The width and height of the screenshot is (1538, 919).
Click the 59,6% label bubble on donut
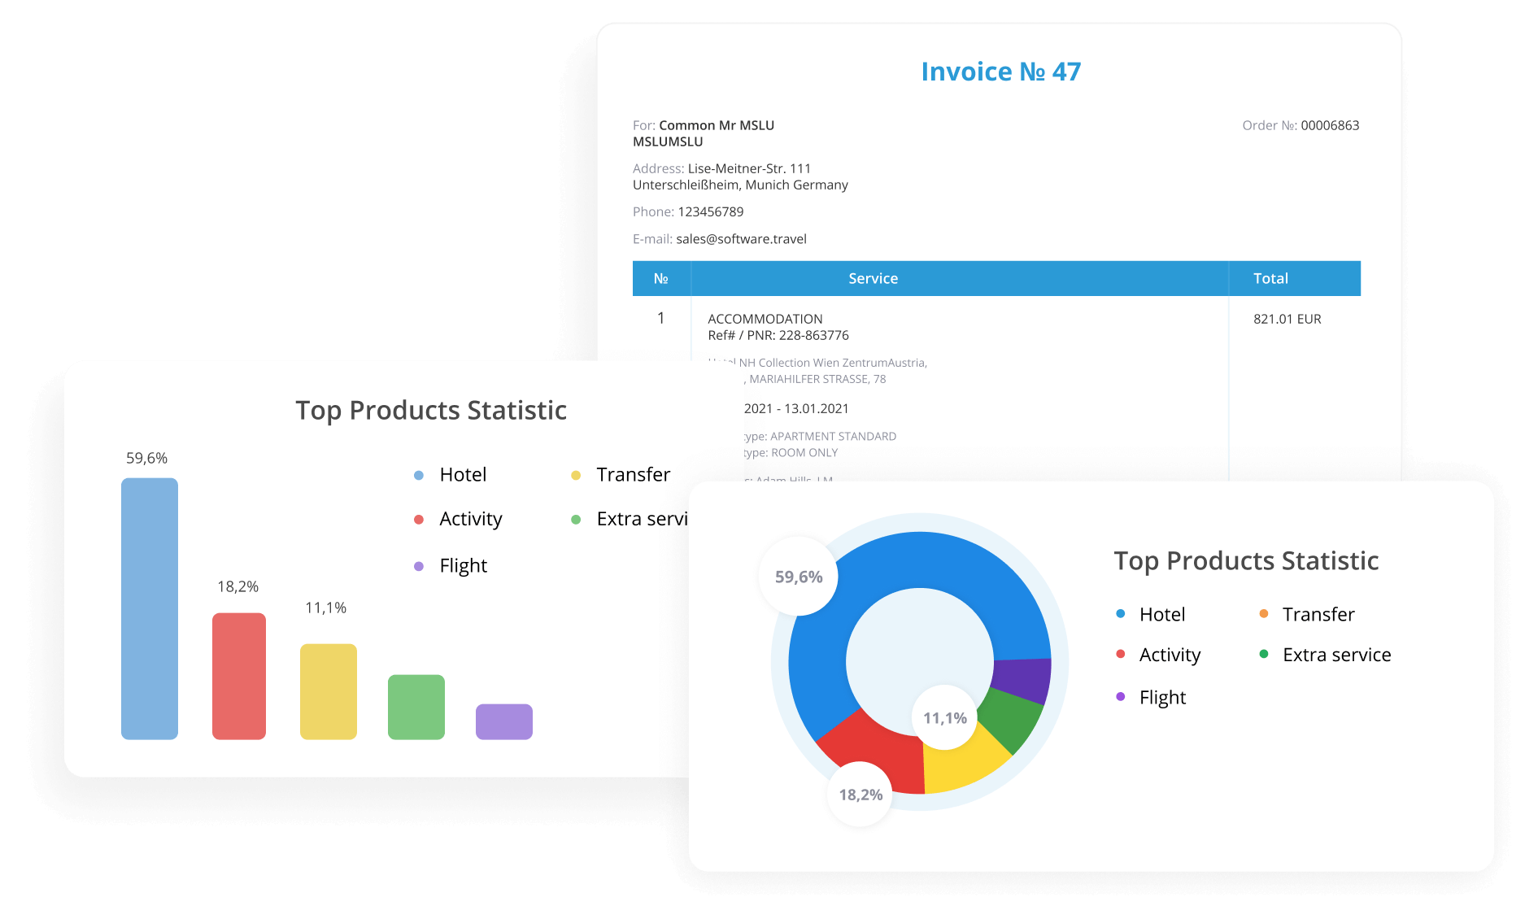coord(799,577)
